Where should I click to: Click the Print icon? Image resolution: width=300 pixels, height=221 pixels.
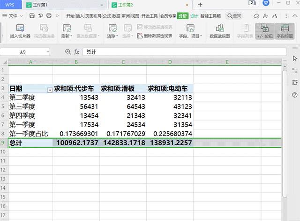[49, 16]
